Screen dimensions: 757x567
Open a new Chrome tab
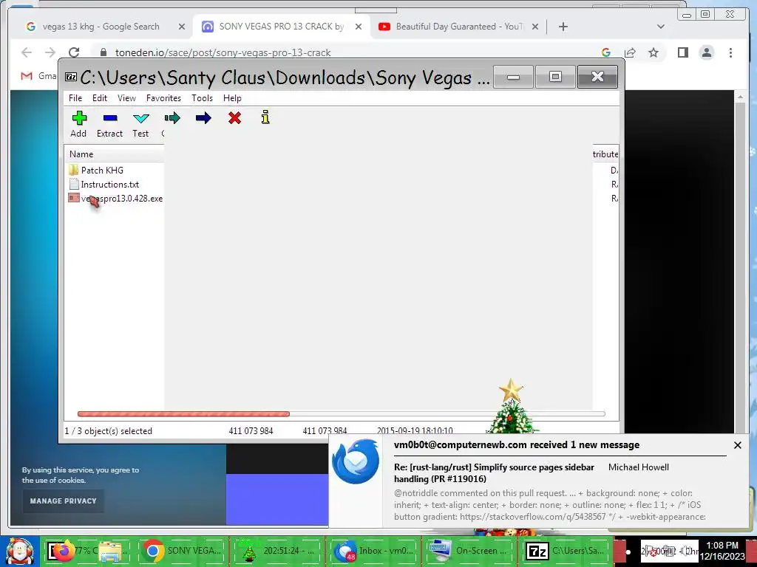(563, 27)
